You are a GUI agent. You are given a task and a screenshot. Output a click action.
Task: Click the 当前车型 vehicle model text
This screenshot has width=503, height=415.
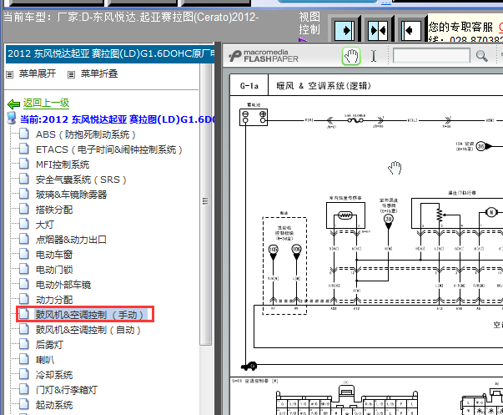coord(131,17)
